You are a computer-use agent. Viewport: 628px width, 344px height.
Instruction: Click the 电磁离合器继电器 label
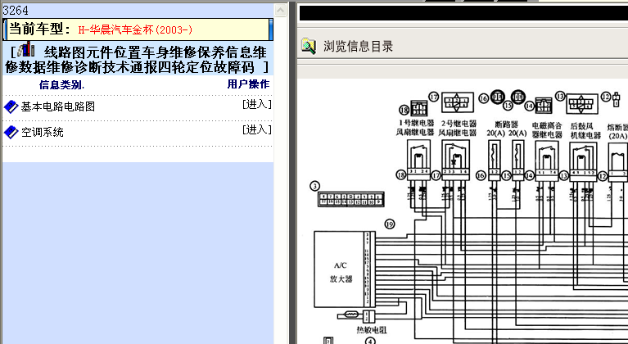click(x=547, y=130)
